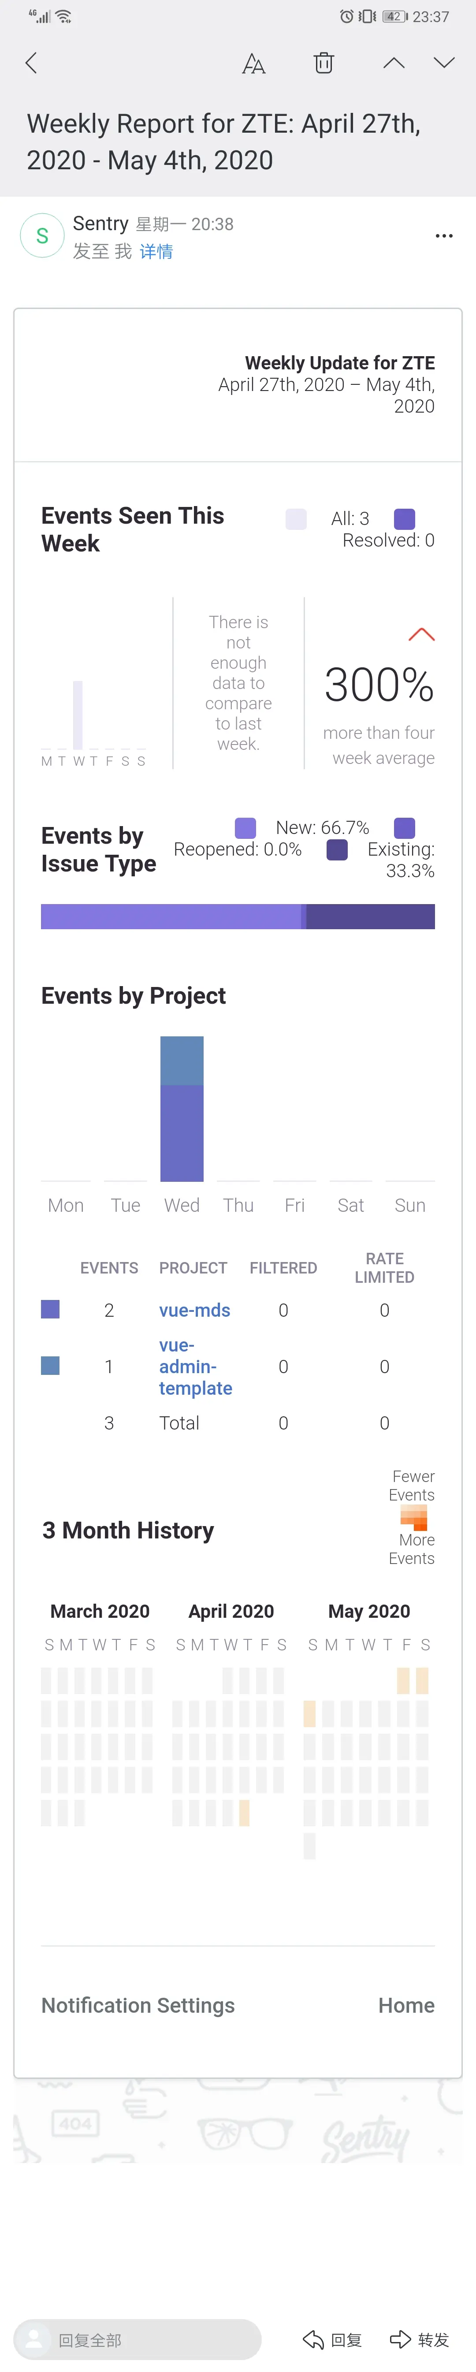Show sender details via 详情 link
Screen dimensions: 476x2372
click(x=156, y=251)
